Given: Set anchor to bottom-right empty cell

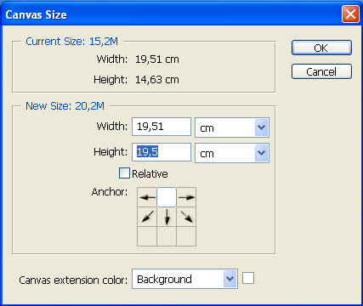Looking at the screenshot, I should click(x=186, y=236).
